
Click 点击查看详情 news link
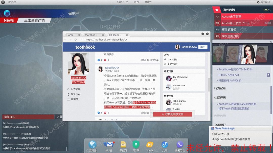coord(34,20)
